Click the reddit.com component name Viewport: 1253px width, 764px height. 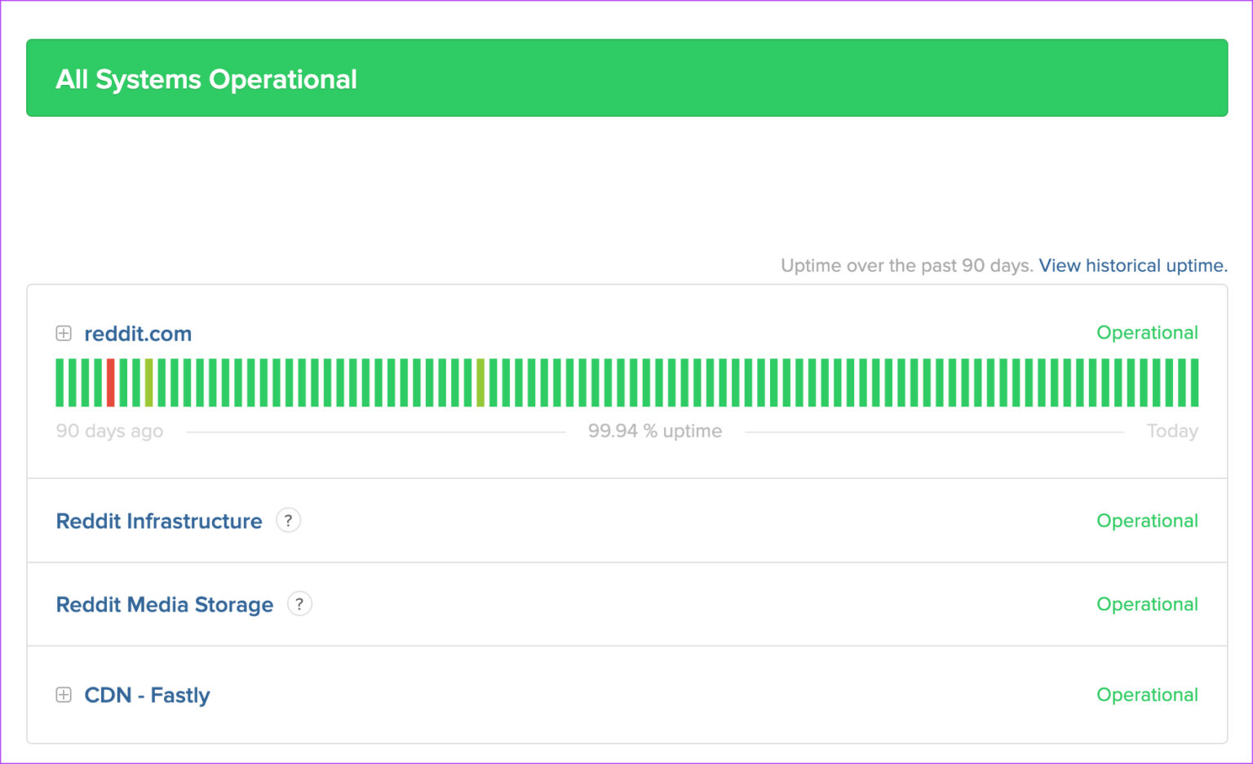[138, 334]
